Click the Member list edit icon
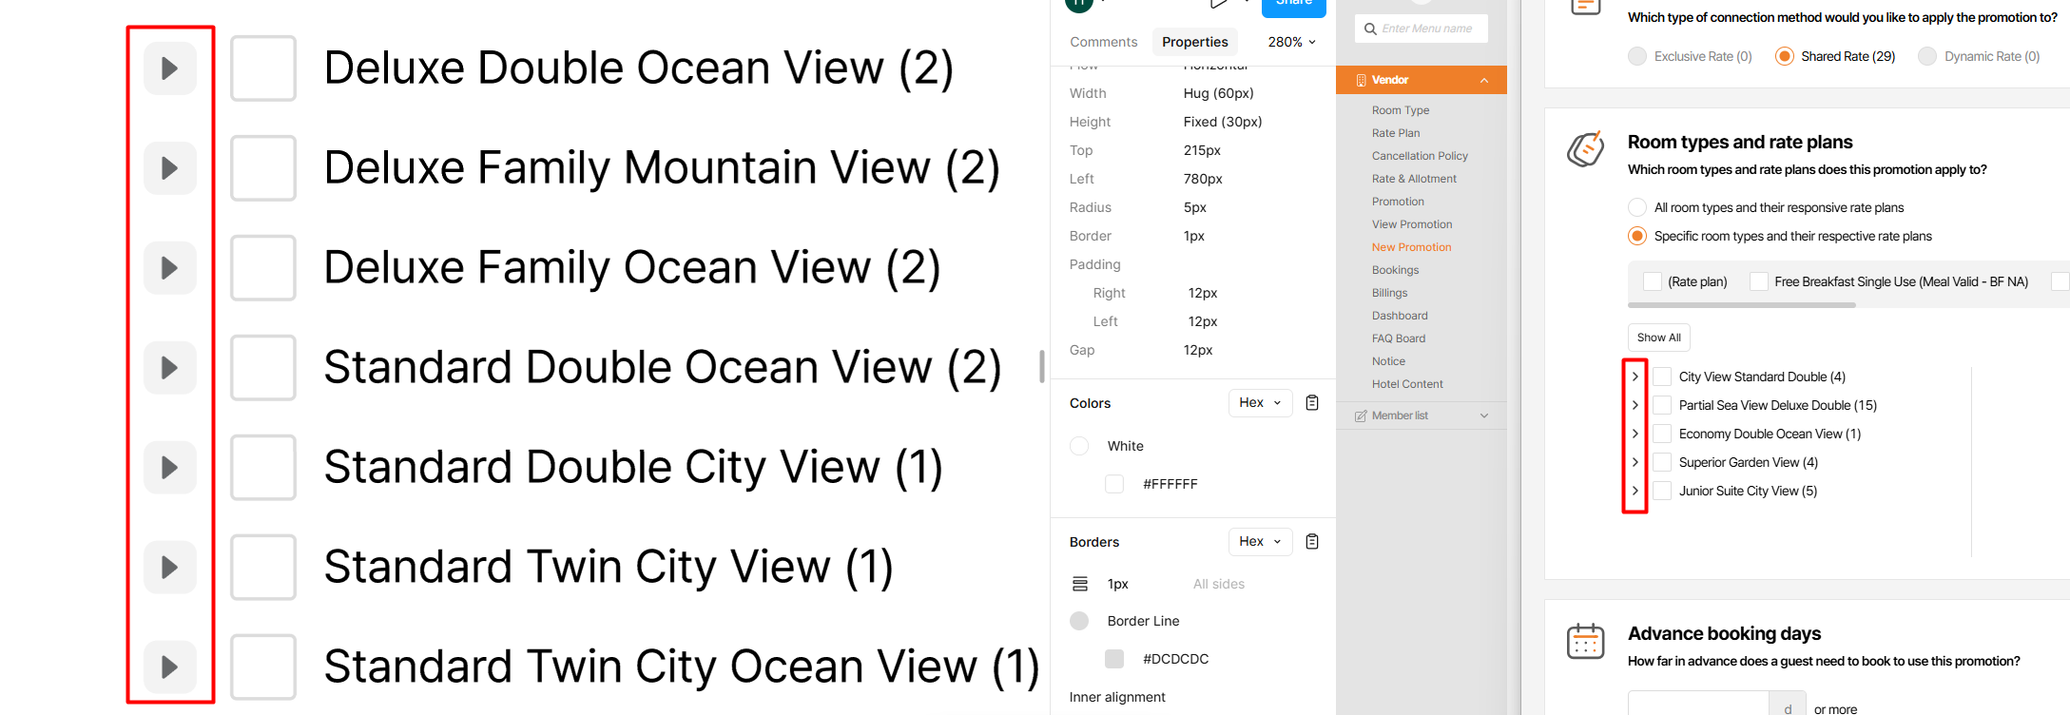Image resolution: width=2070 pixels, height=715 pixels. pyautogui.click(x=1361, y=415)
